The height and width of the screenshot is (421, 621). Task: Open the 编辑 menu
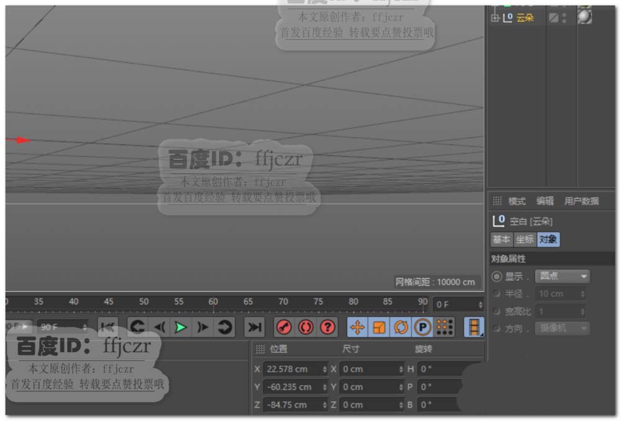[x=545, y=202]
